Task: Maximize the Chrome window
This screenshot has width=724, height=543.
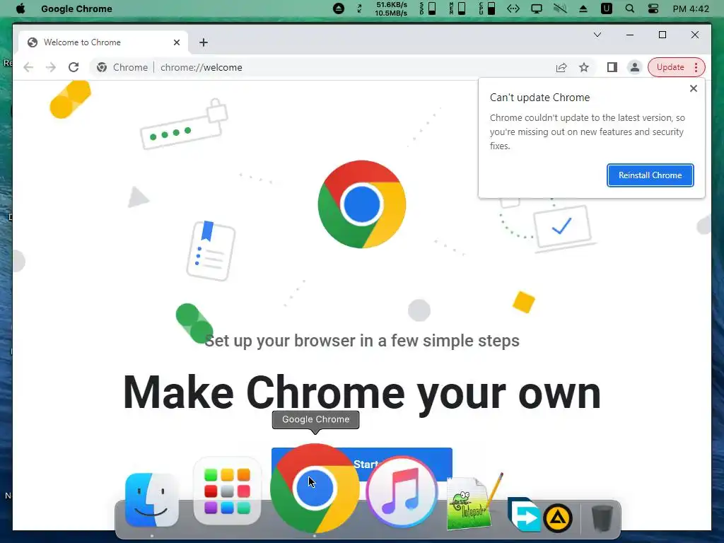Action: (x=662, y=35)
